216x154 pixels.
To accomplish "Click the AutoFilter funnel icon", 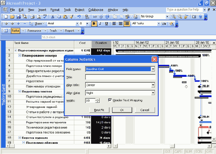I will click(x=164, y=23).
